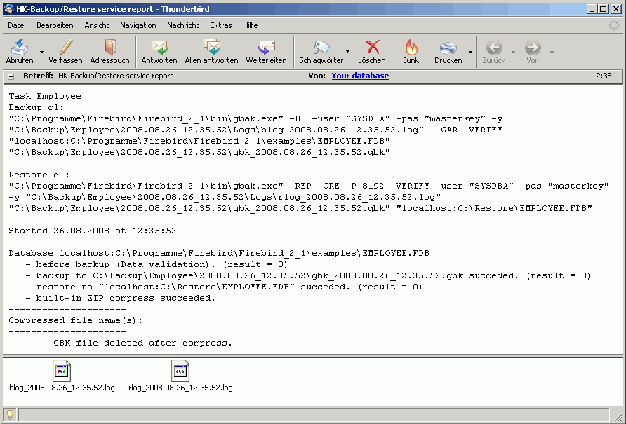Print the email with Drucken

[448, 51]
